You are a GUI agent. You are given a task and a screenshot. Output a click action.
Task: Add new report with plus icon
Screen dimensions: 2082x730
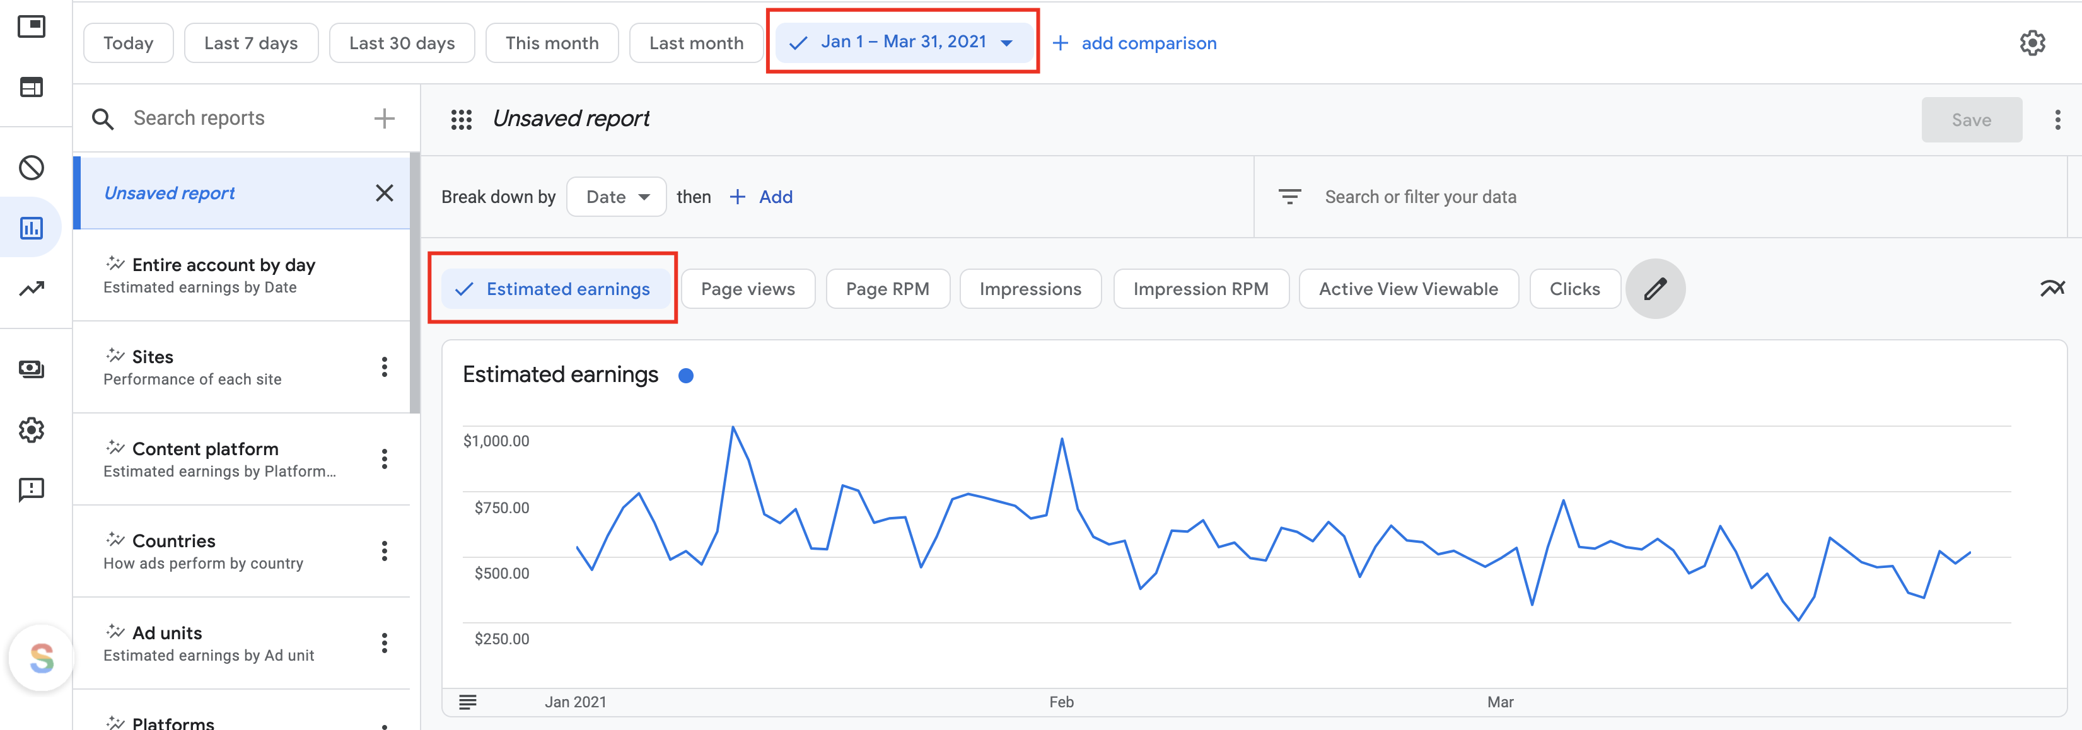click(384, 119)
